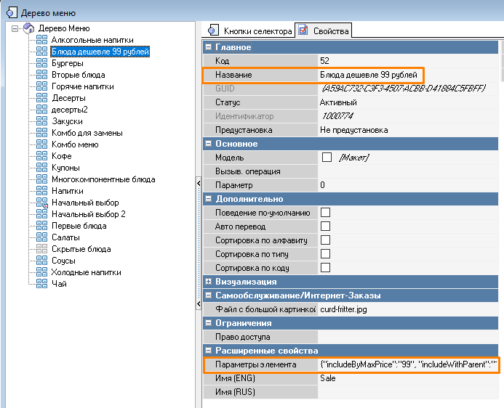
Task: Expand the Визуализация section
Action: point(209,282)
